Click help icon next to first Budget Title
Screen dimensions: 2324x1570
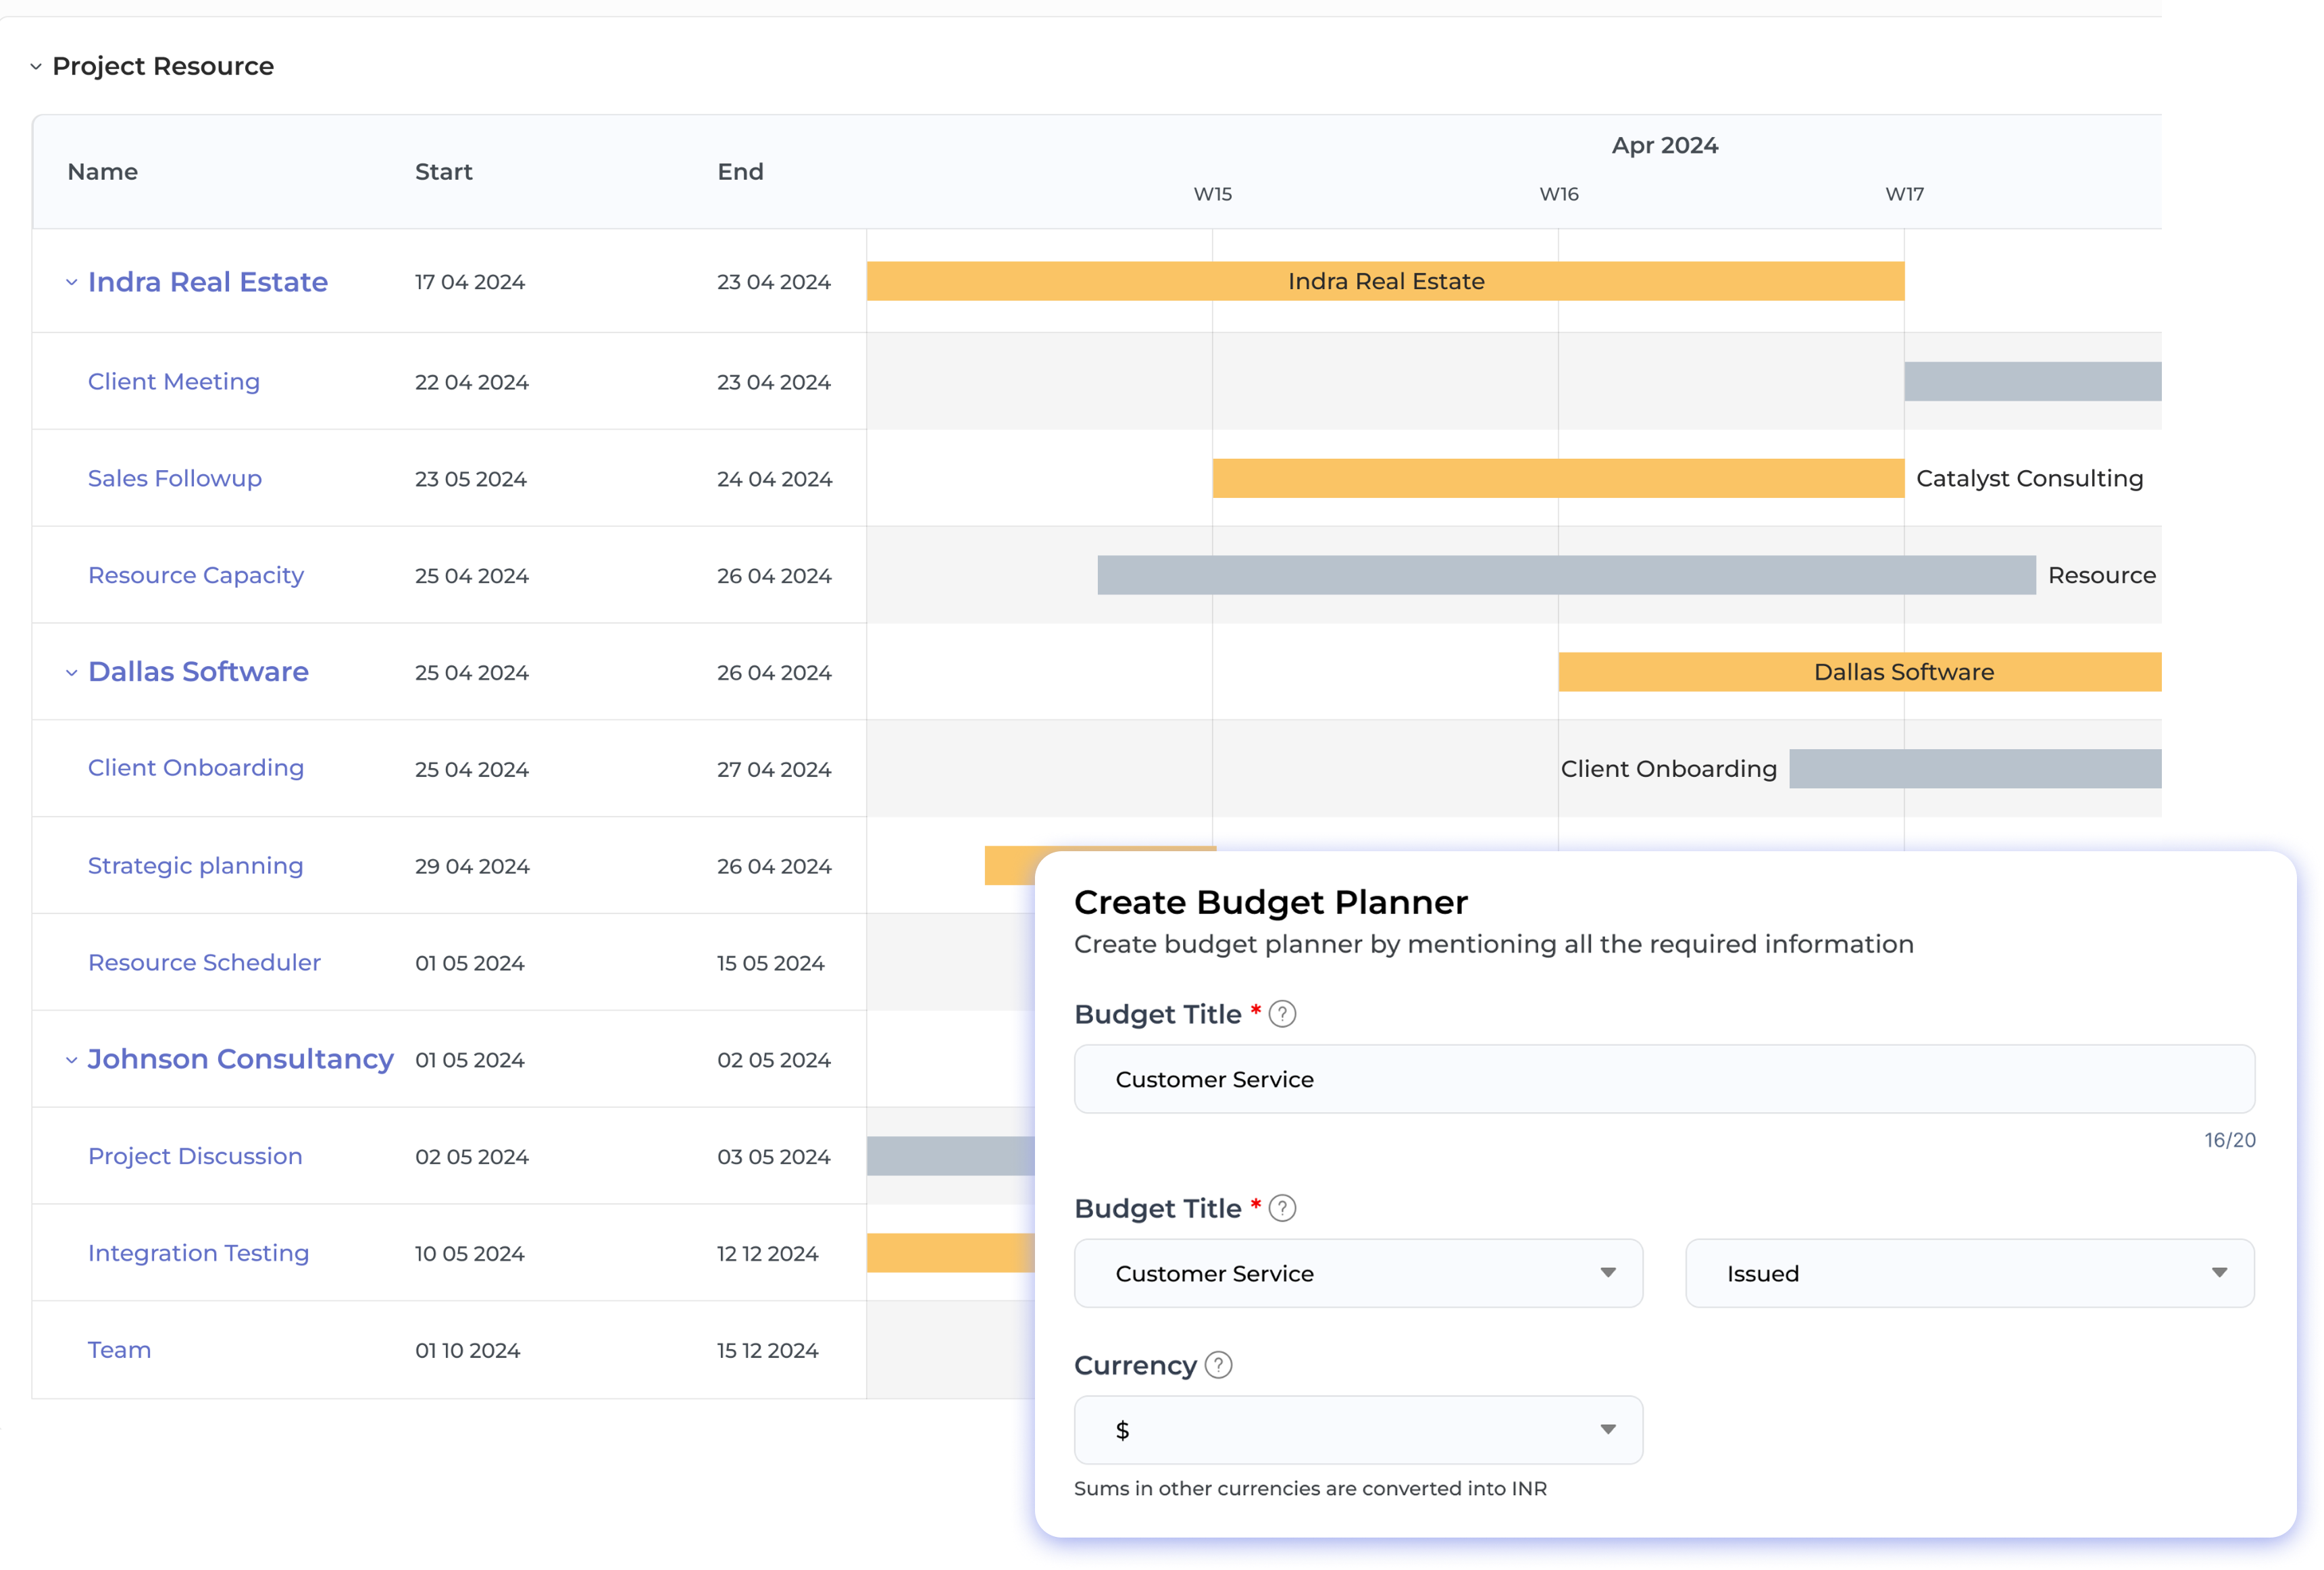click(1282, 1014)
